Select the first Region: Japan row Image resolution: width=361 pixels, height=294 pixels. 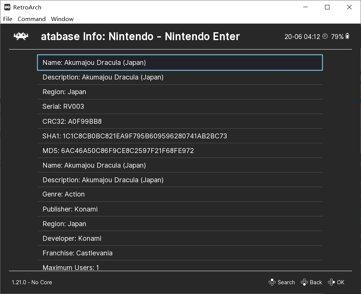(x=180, y=92)
